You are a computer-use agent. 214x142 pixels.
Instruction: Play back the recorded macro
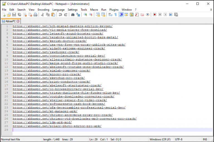165,14
